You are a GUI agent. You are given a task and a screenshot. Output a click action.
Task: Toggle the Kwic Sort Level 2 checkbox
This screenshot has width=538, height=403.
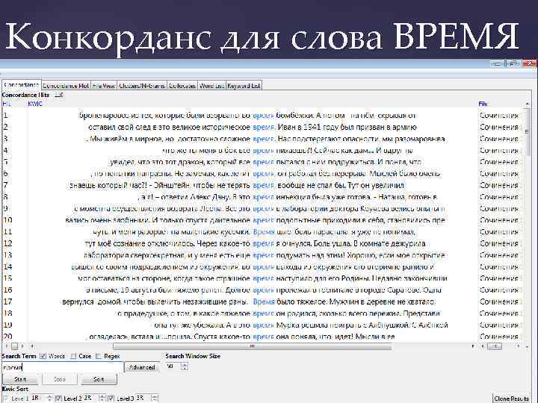click(x=58, y=399)
